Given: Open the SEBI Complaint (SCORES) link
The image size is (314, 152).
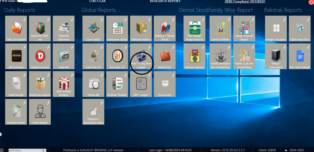Looking at the screenshot, I should [245, 1].
